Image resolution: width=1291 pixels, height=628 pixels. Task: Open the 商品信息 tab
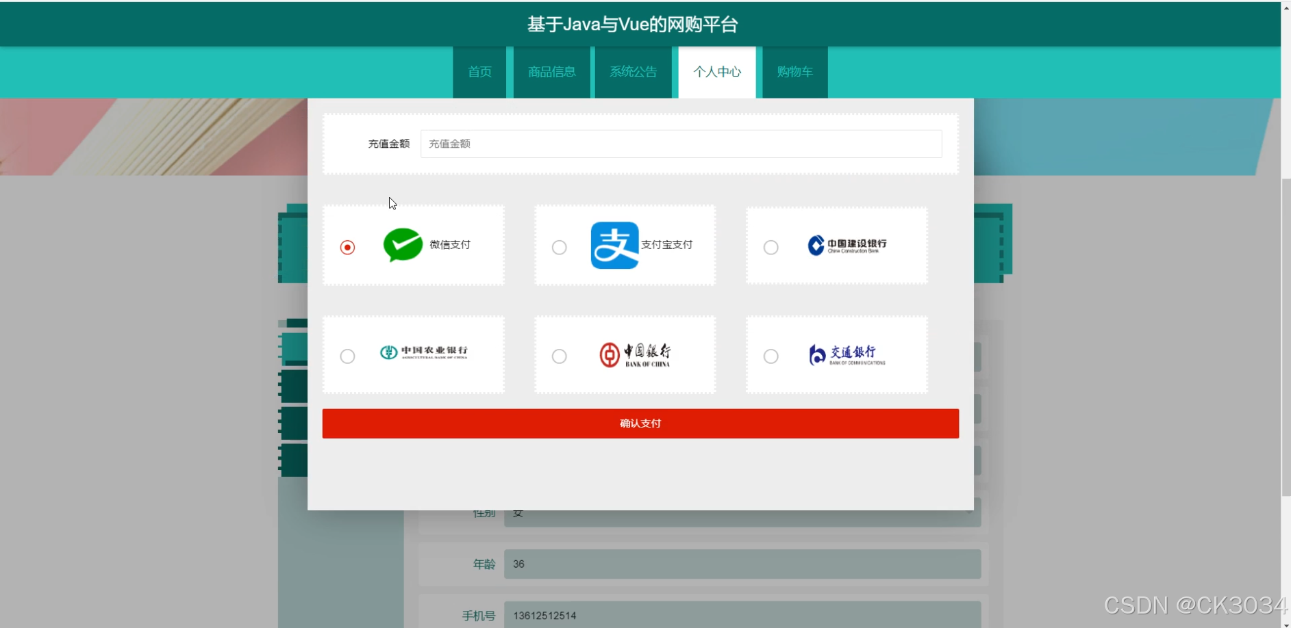pos(552,72)
